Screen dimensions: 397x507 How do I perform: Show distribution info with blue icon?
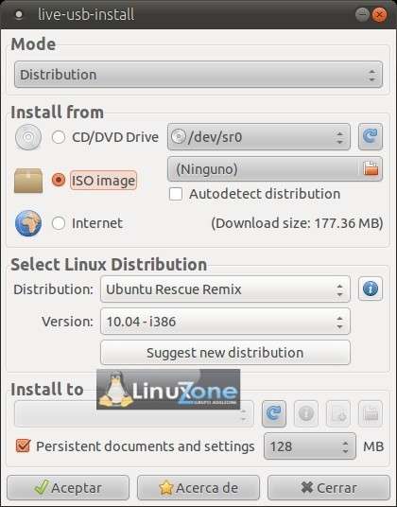pyautogui.click(x=371, y=288)
